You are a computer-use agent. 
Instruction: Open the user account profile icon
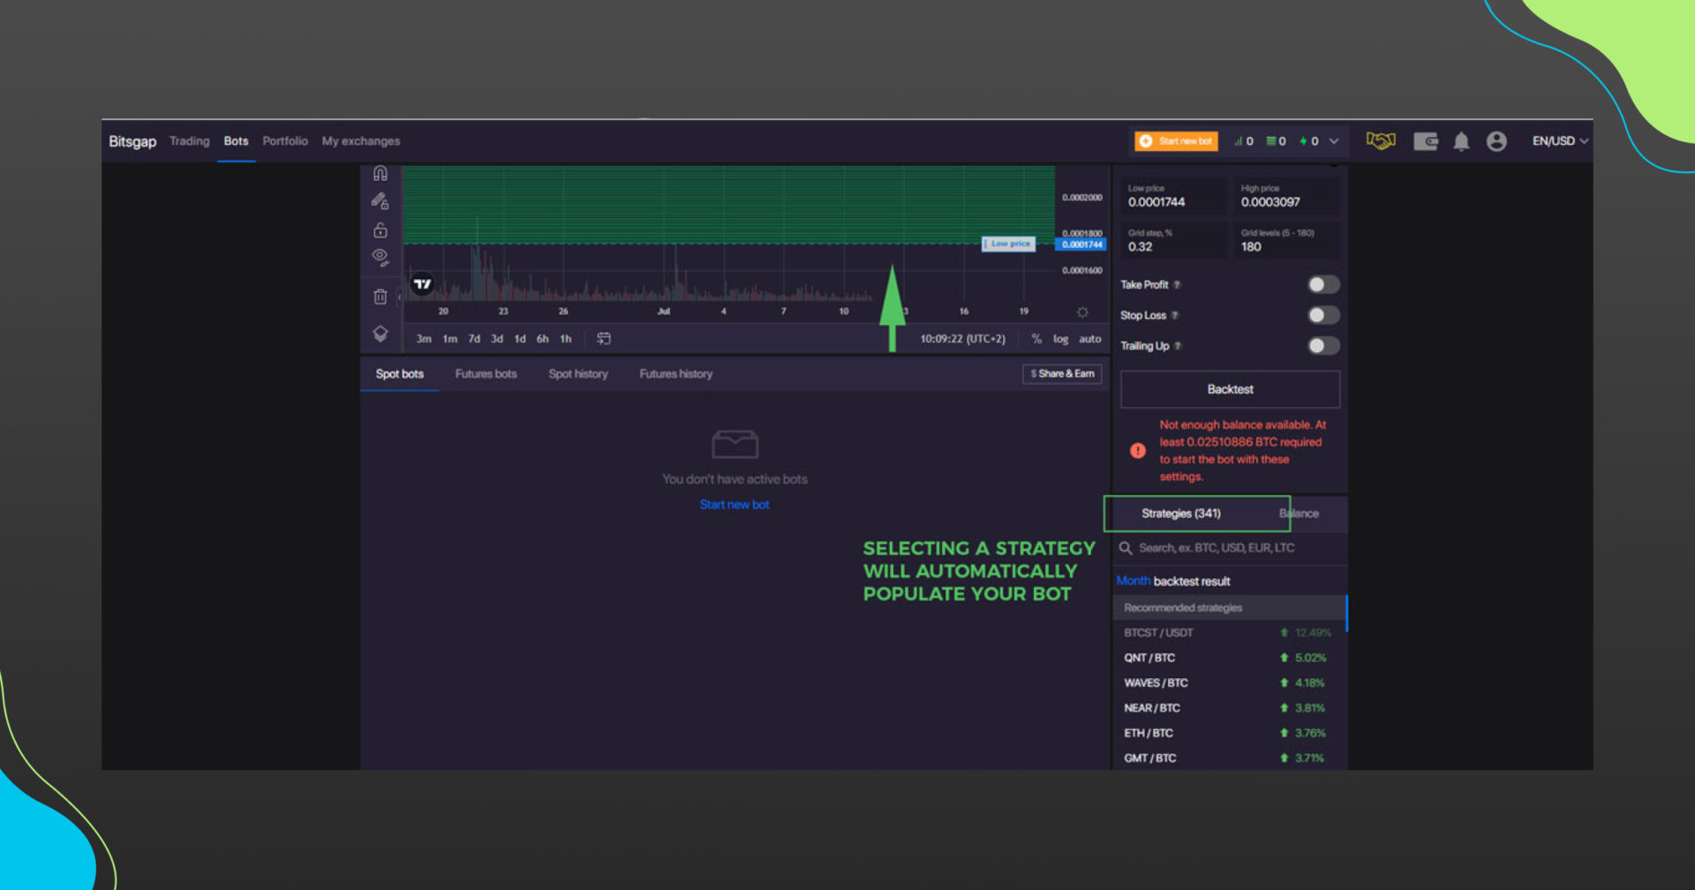[1496, 141]
